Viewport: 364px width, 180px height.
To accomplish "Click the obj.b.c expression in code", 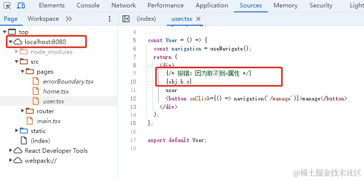I will click(179, 82).
